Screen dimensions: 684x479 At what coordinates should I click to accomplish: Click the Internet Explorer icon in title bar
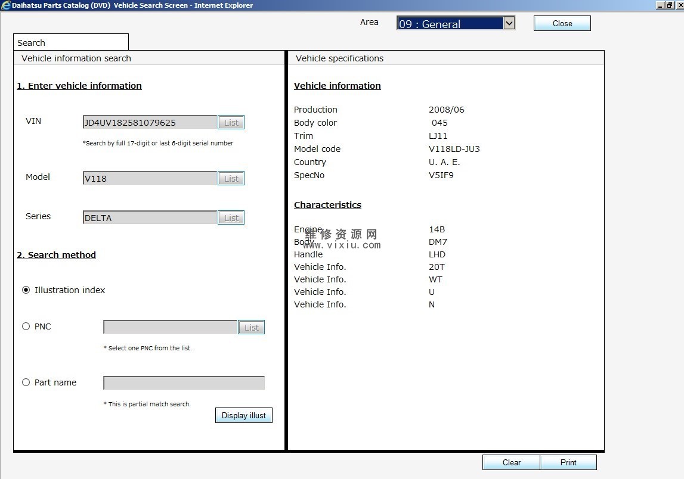[x=6, y=5]
